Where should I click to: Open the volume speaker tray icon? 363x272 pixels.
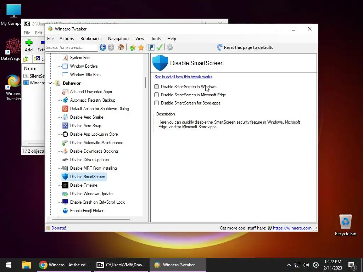tap(306, 265)
